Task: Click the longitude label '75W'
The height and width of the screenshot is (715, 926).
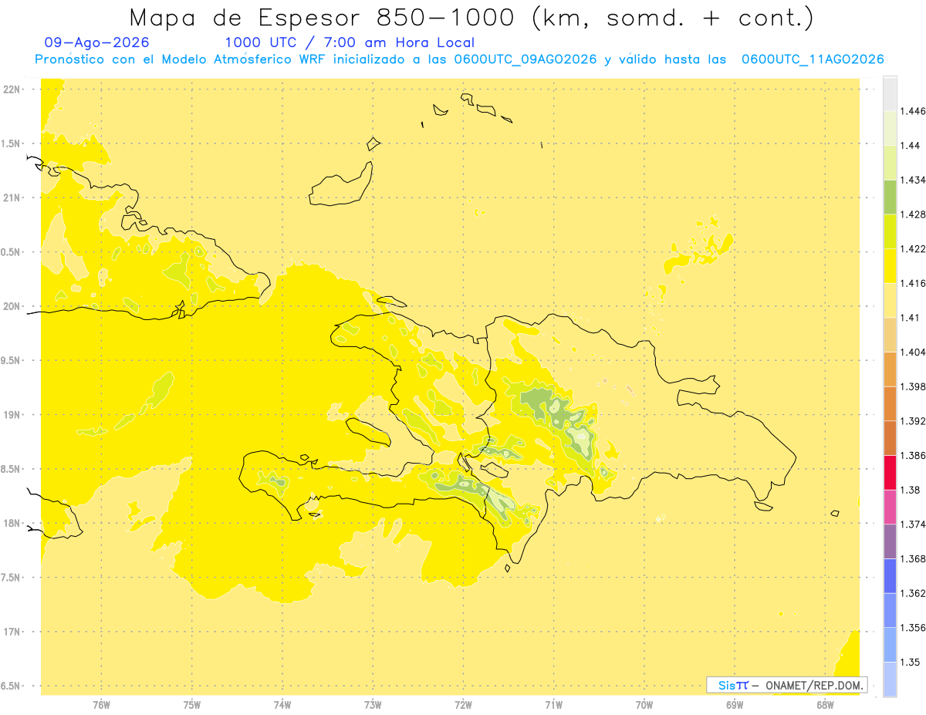Action: 192,704
